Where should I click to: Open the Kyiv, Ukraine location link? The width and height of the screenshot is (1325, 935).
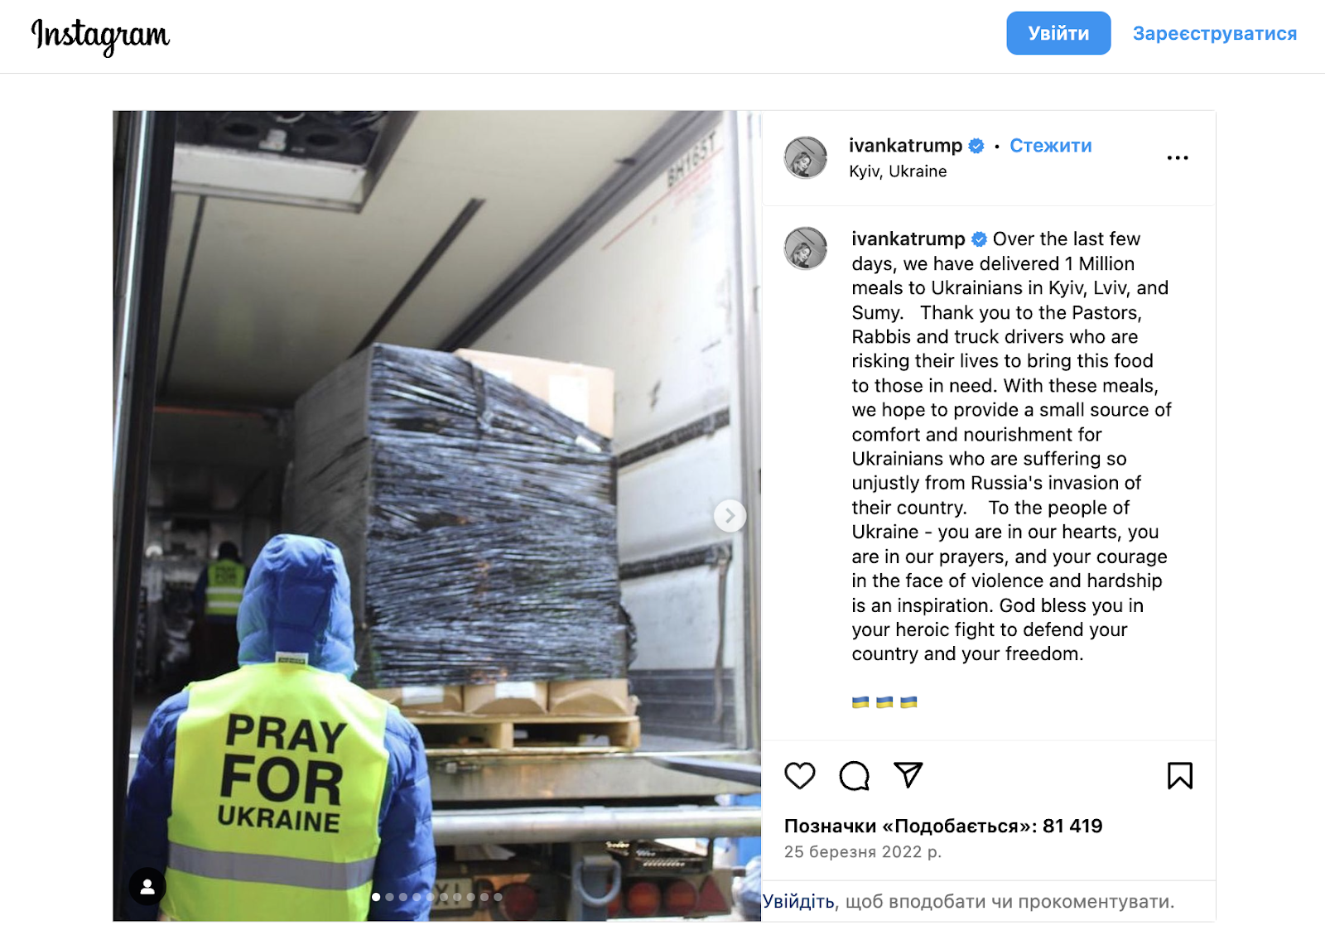click(898, 171)
